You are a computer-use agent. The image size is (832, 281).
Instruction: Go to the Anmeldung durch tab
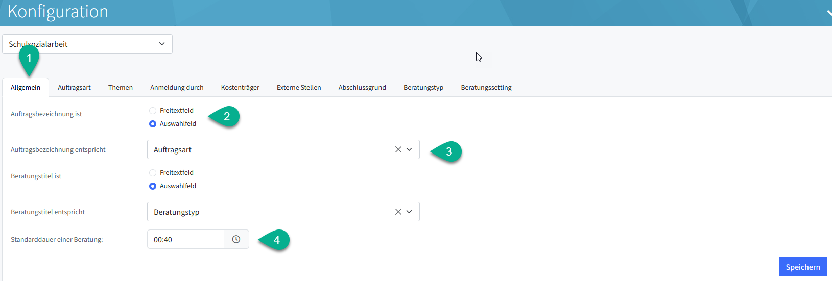point(177,88)
